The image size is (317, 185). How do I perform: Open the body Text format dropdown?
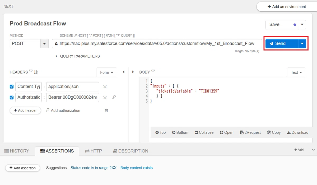(x=296, y=72)
